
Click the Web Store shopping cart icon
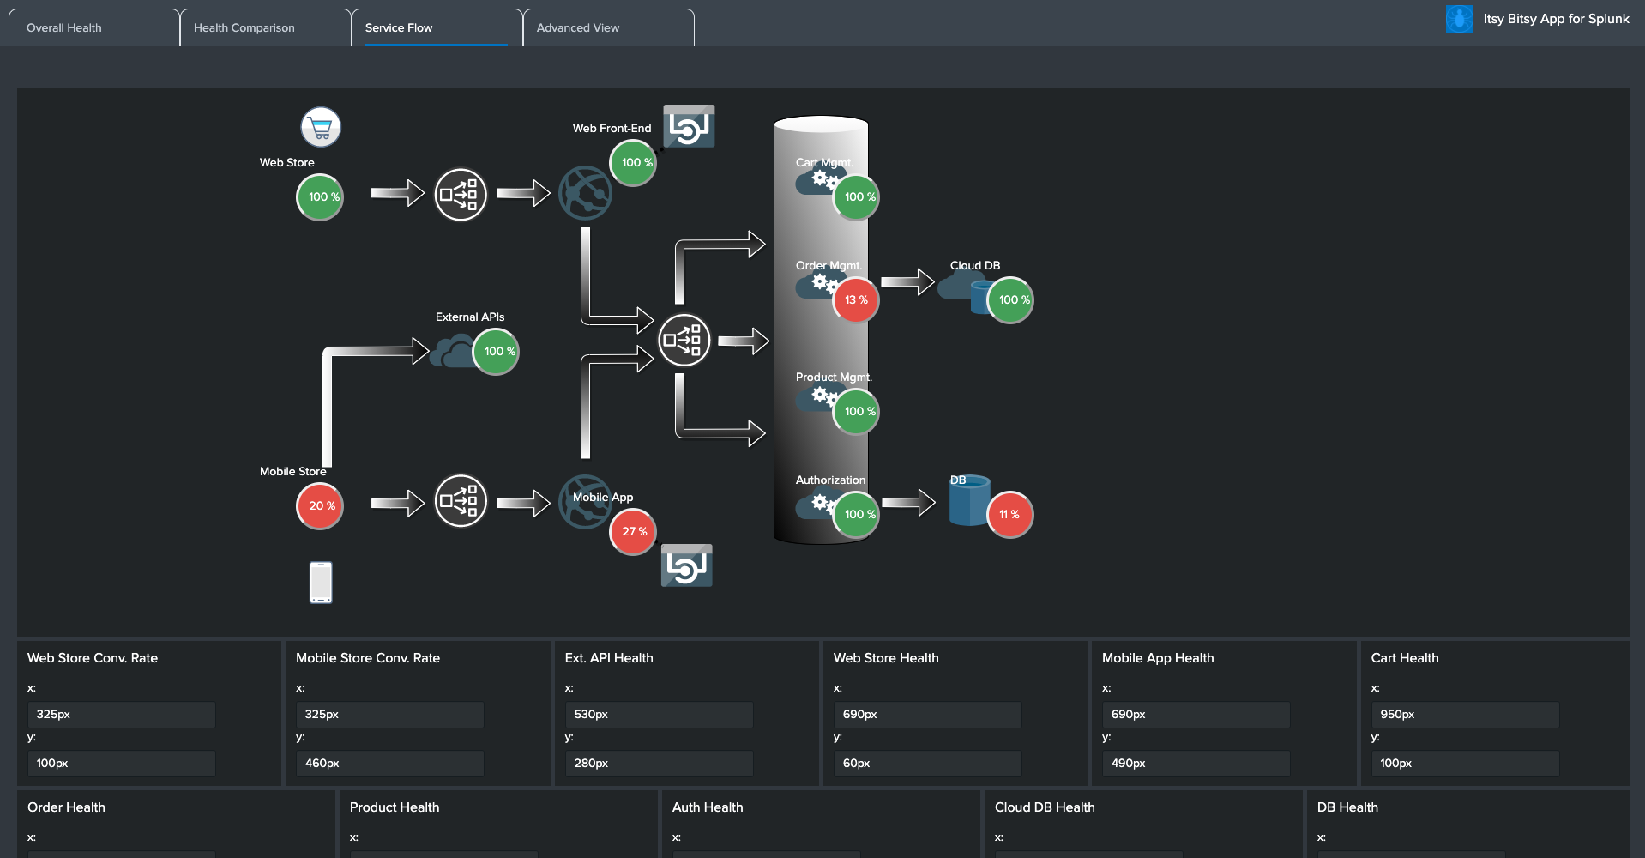pyautogui.click(x=321, y=128)
